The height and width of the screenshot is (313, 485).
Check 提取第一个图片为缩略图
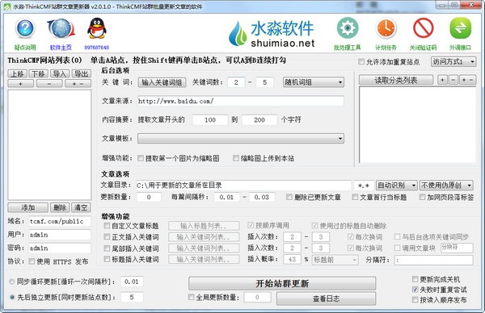point(141,158)
